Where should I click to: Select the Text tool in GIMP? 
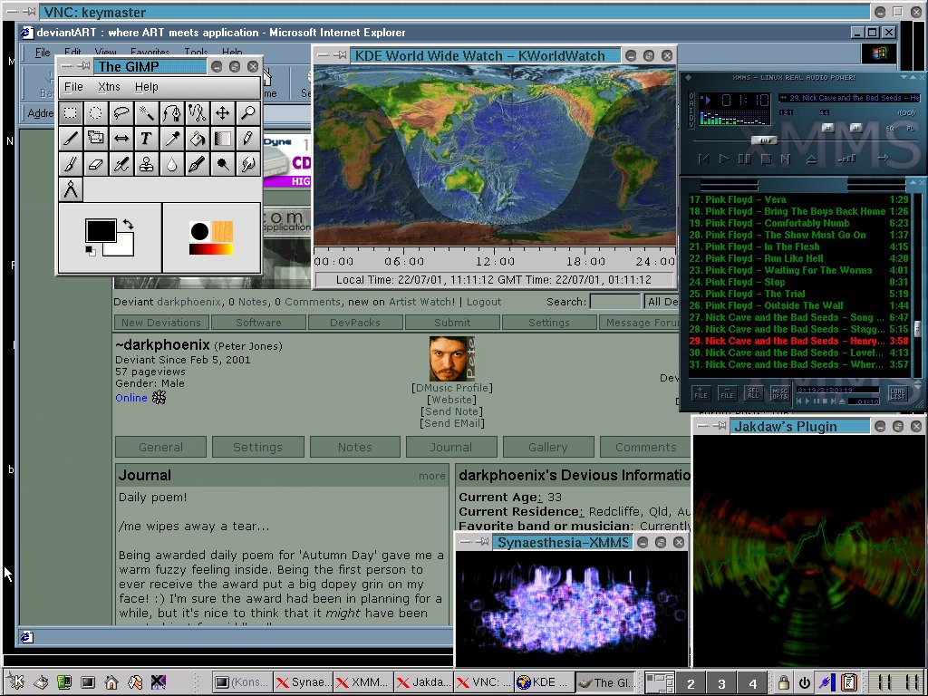pos(147,139)
